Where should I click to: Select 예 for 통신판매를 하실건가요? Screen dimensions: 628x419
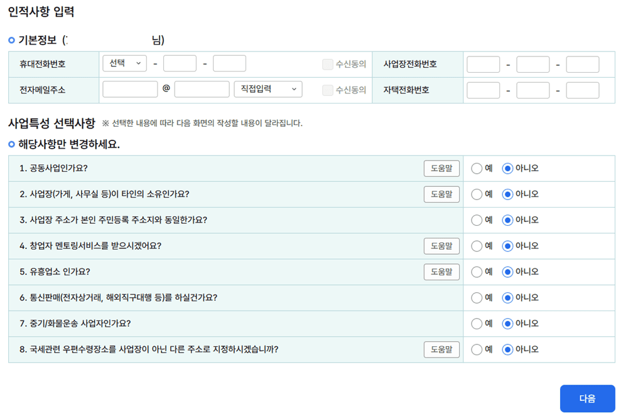[477, 298]
